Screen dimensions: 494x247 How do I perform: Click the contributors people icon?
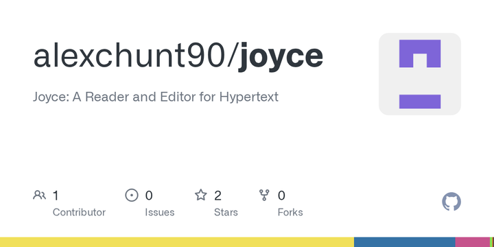tap(39, 196)
